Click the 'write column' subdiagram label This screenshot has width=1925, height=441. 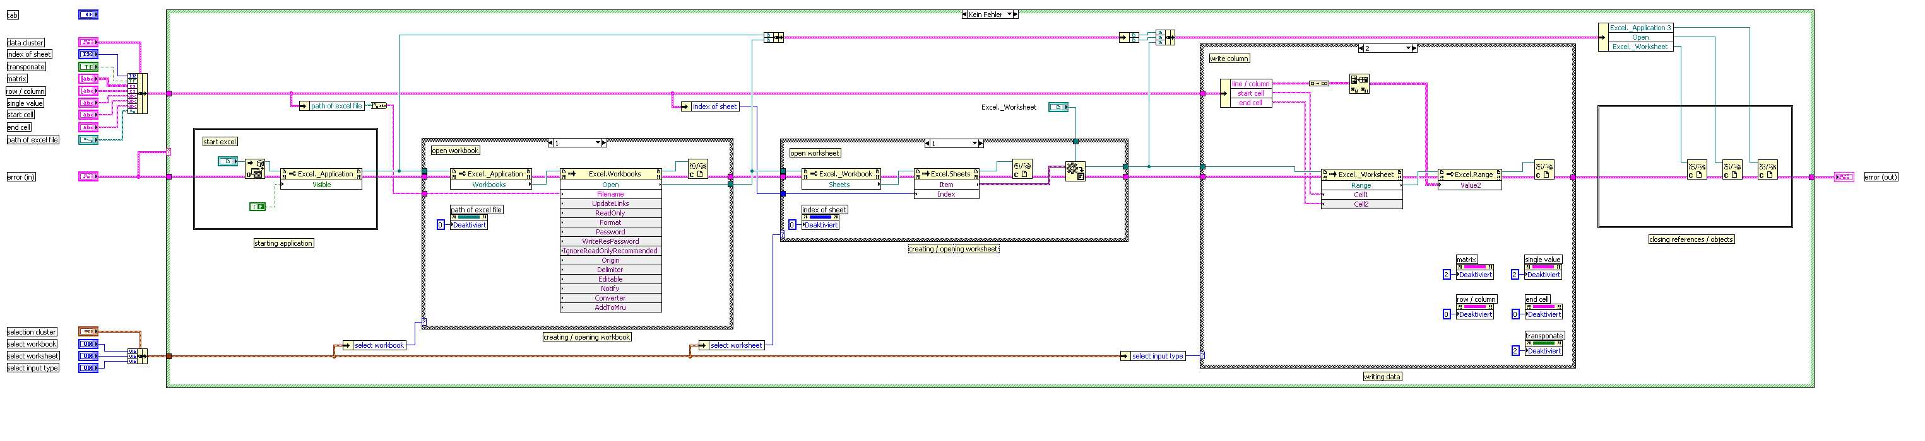[x=1229, y=58]
